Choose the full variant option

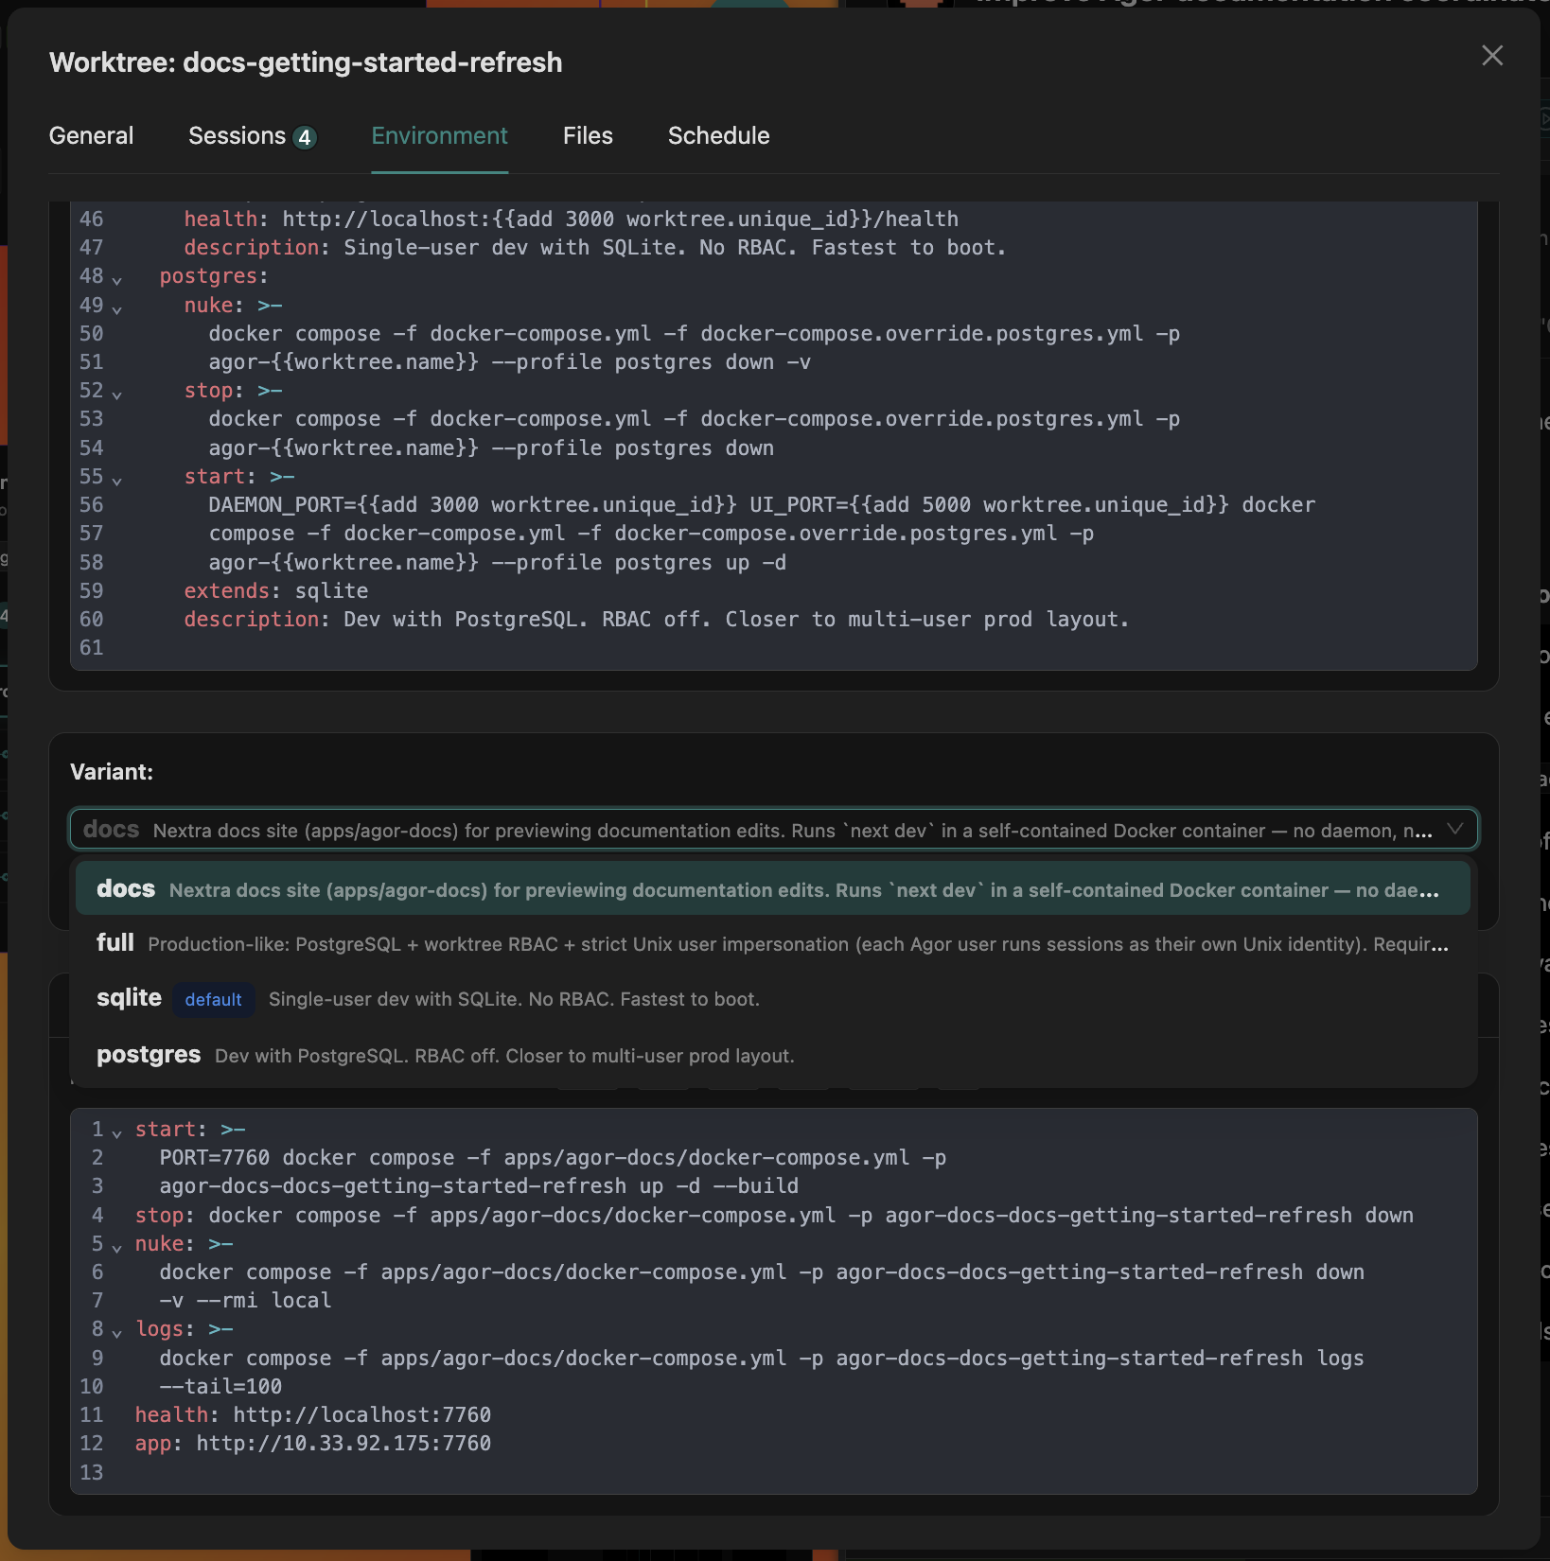coord(773,943)
